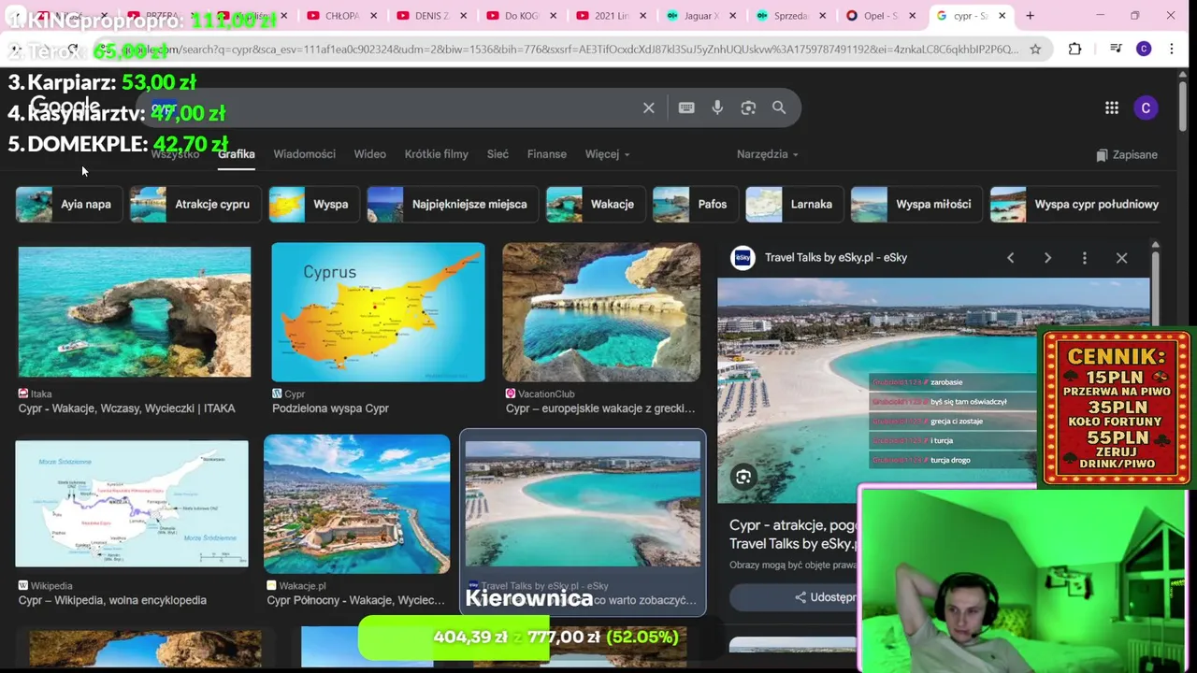Select the Krótkie filmy search tab

437,154
